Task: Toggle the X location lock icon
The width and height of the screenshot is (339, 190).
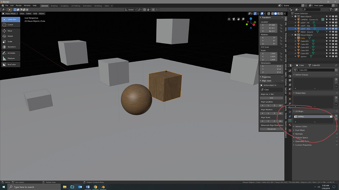Action: coord(281,25)
